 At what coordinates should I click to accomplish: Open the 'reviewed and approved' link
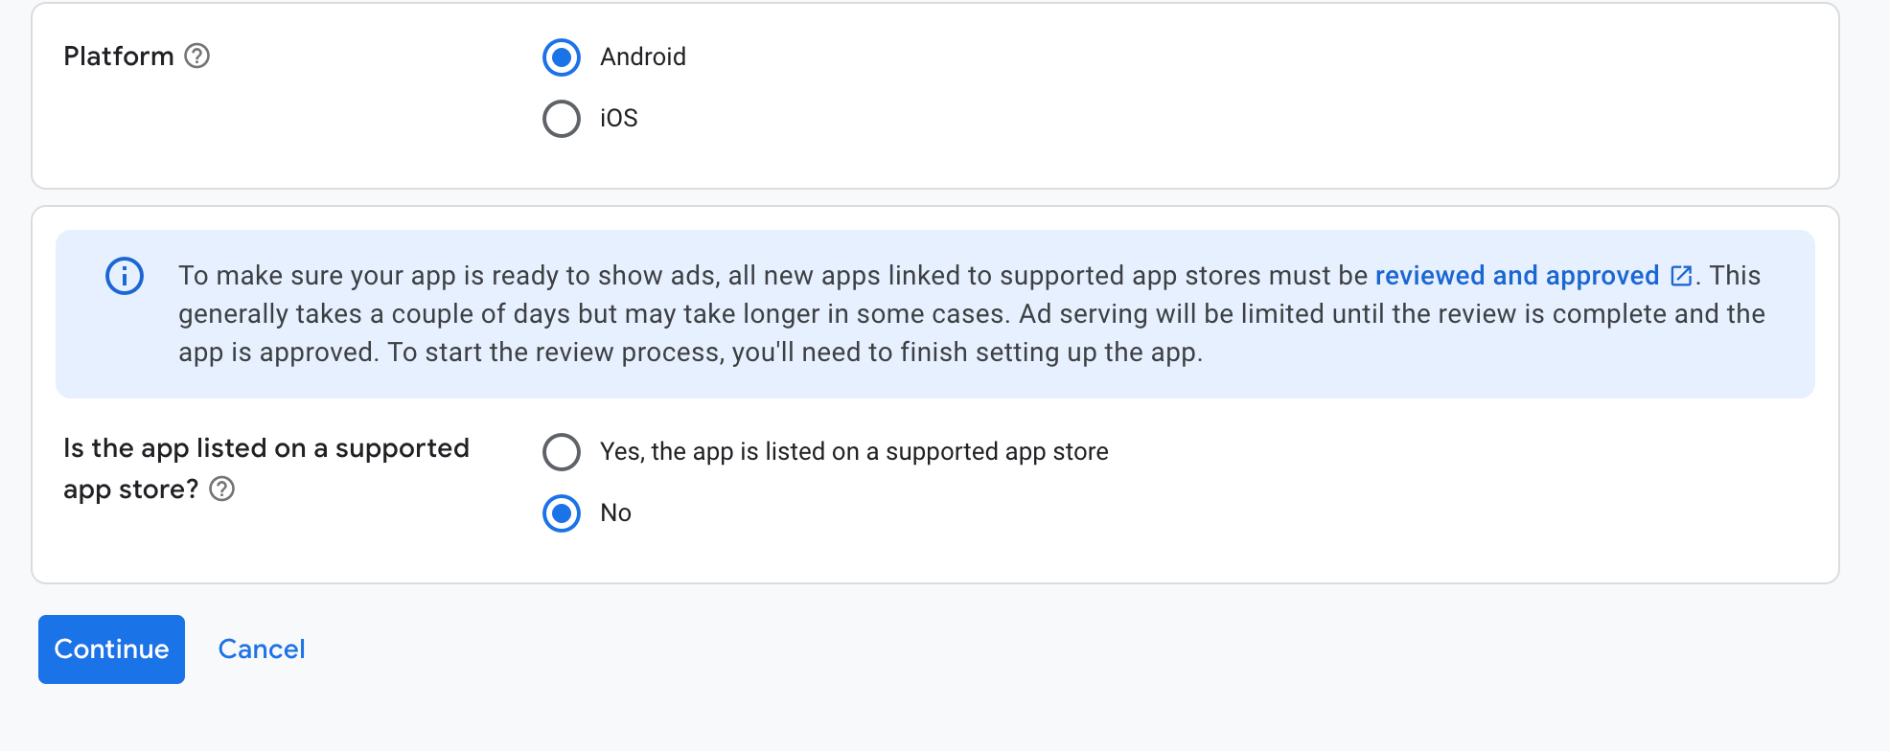pos(1517,276)
